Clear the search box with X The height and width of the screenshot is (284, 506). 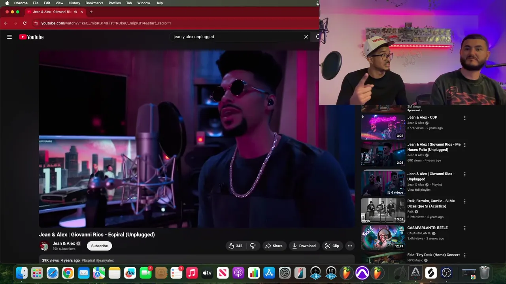pyautogui.click(x=306, y=37)
